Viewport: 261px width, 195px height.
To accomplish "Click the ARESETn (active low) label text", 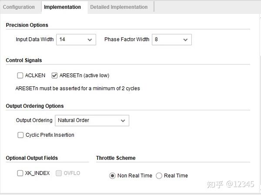I will tap(84, 76).
